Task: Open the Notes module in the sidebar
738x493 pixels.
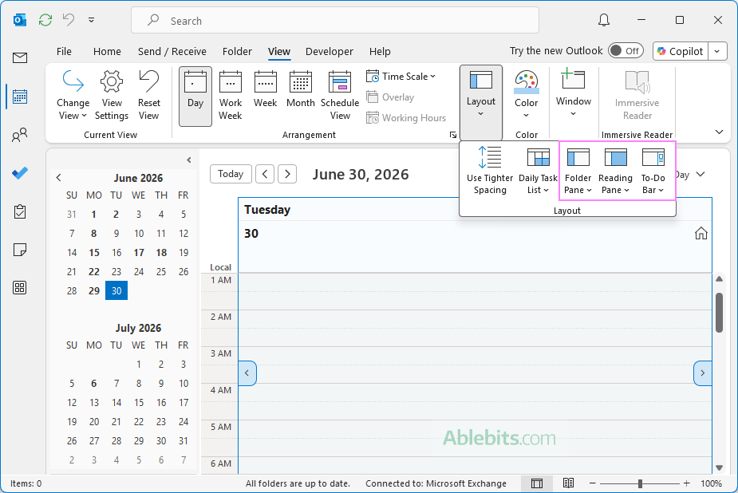Action: 20,250
